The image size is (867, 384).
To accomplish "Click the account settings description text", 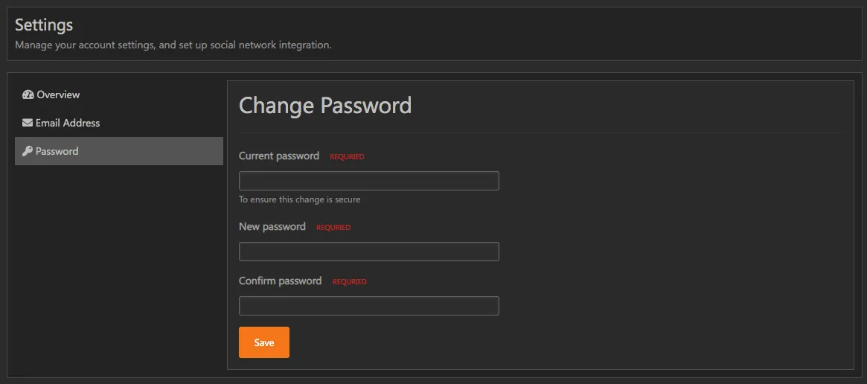I will tap(173, 45).
